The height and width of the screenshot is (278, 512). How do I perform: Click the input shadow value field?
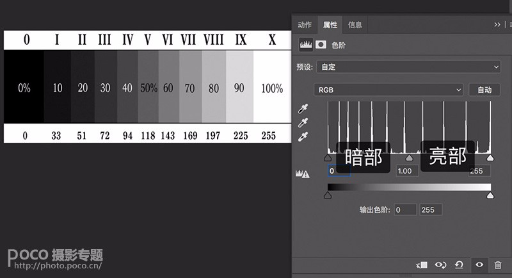[x=339, y=171]
